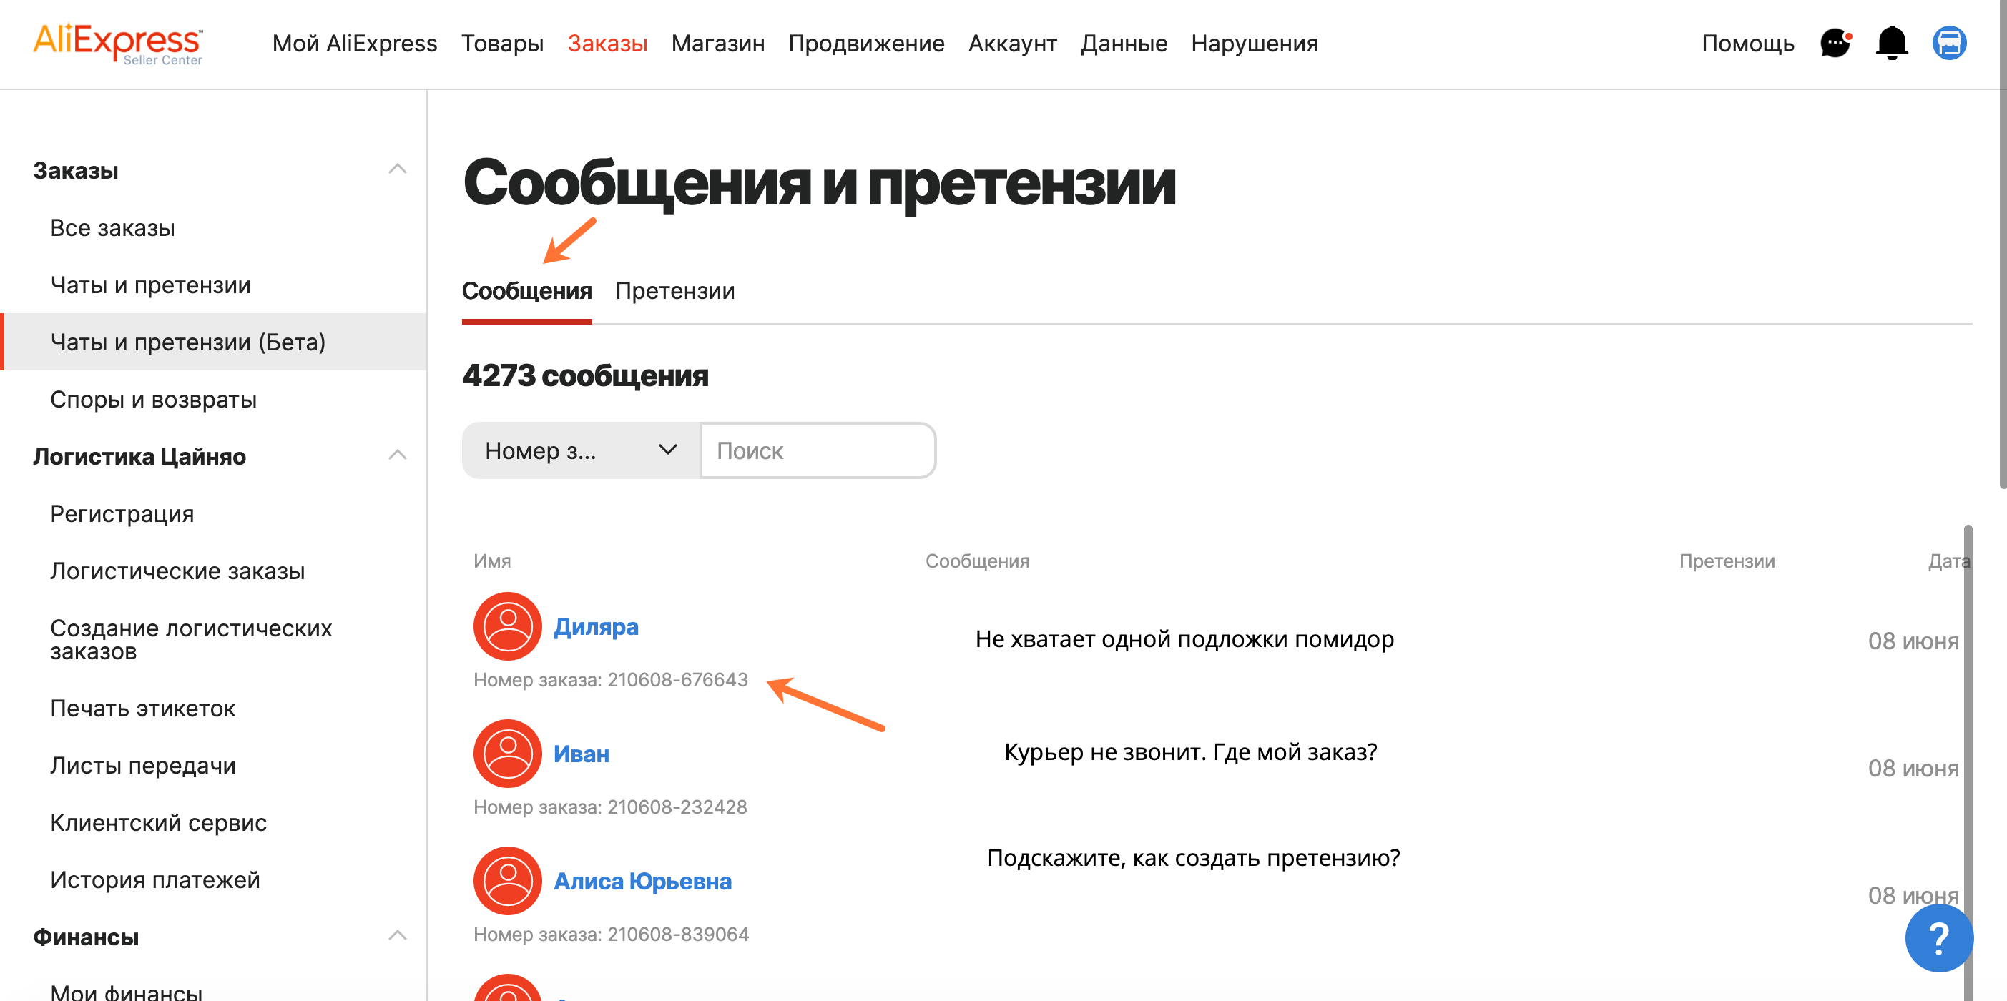This screenshot has width=2007, height=1001.
Task: Select Споры и возвраты in sidebar
Action: [154, 399]
